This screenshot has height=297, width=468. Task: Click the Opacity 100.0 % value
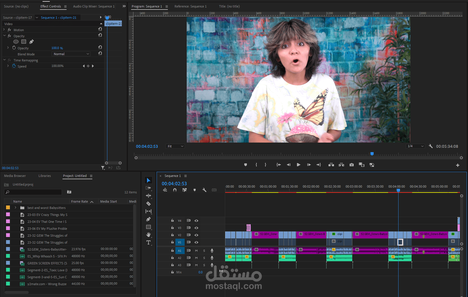click(57, 48)
